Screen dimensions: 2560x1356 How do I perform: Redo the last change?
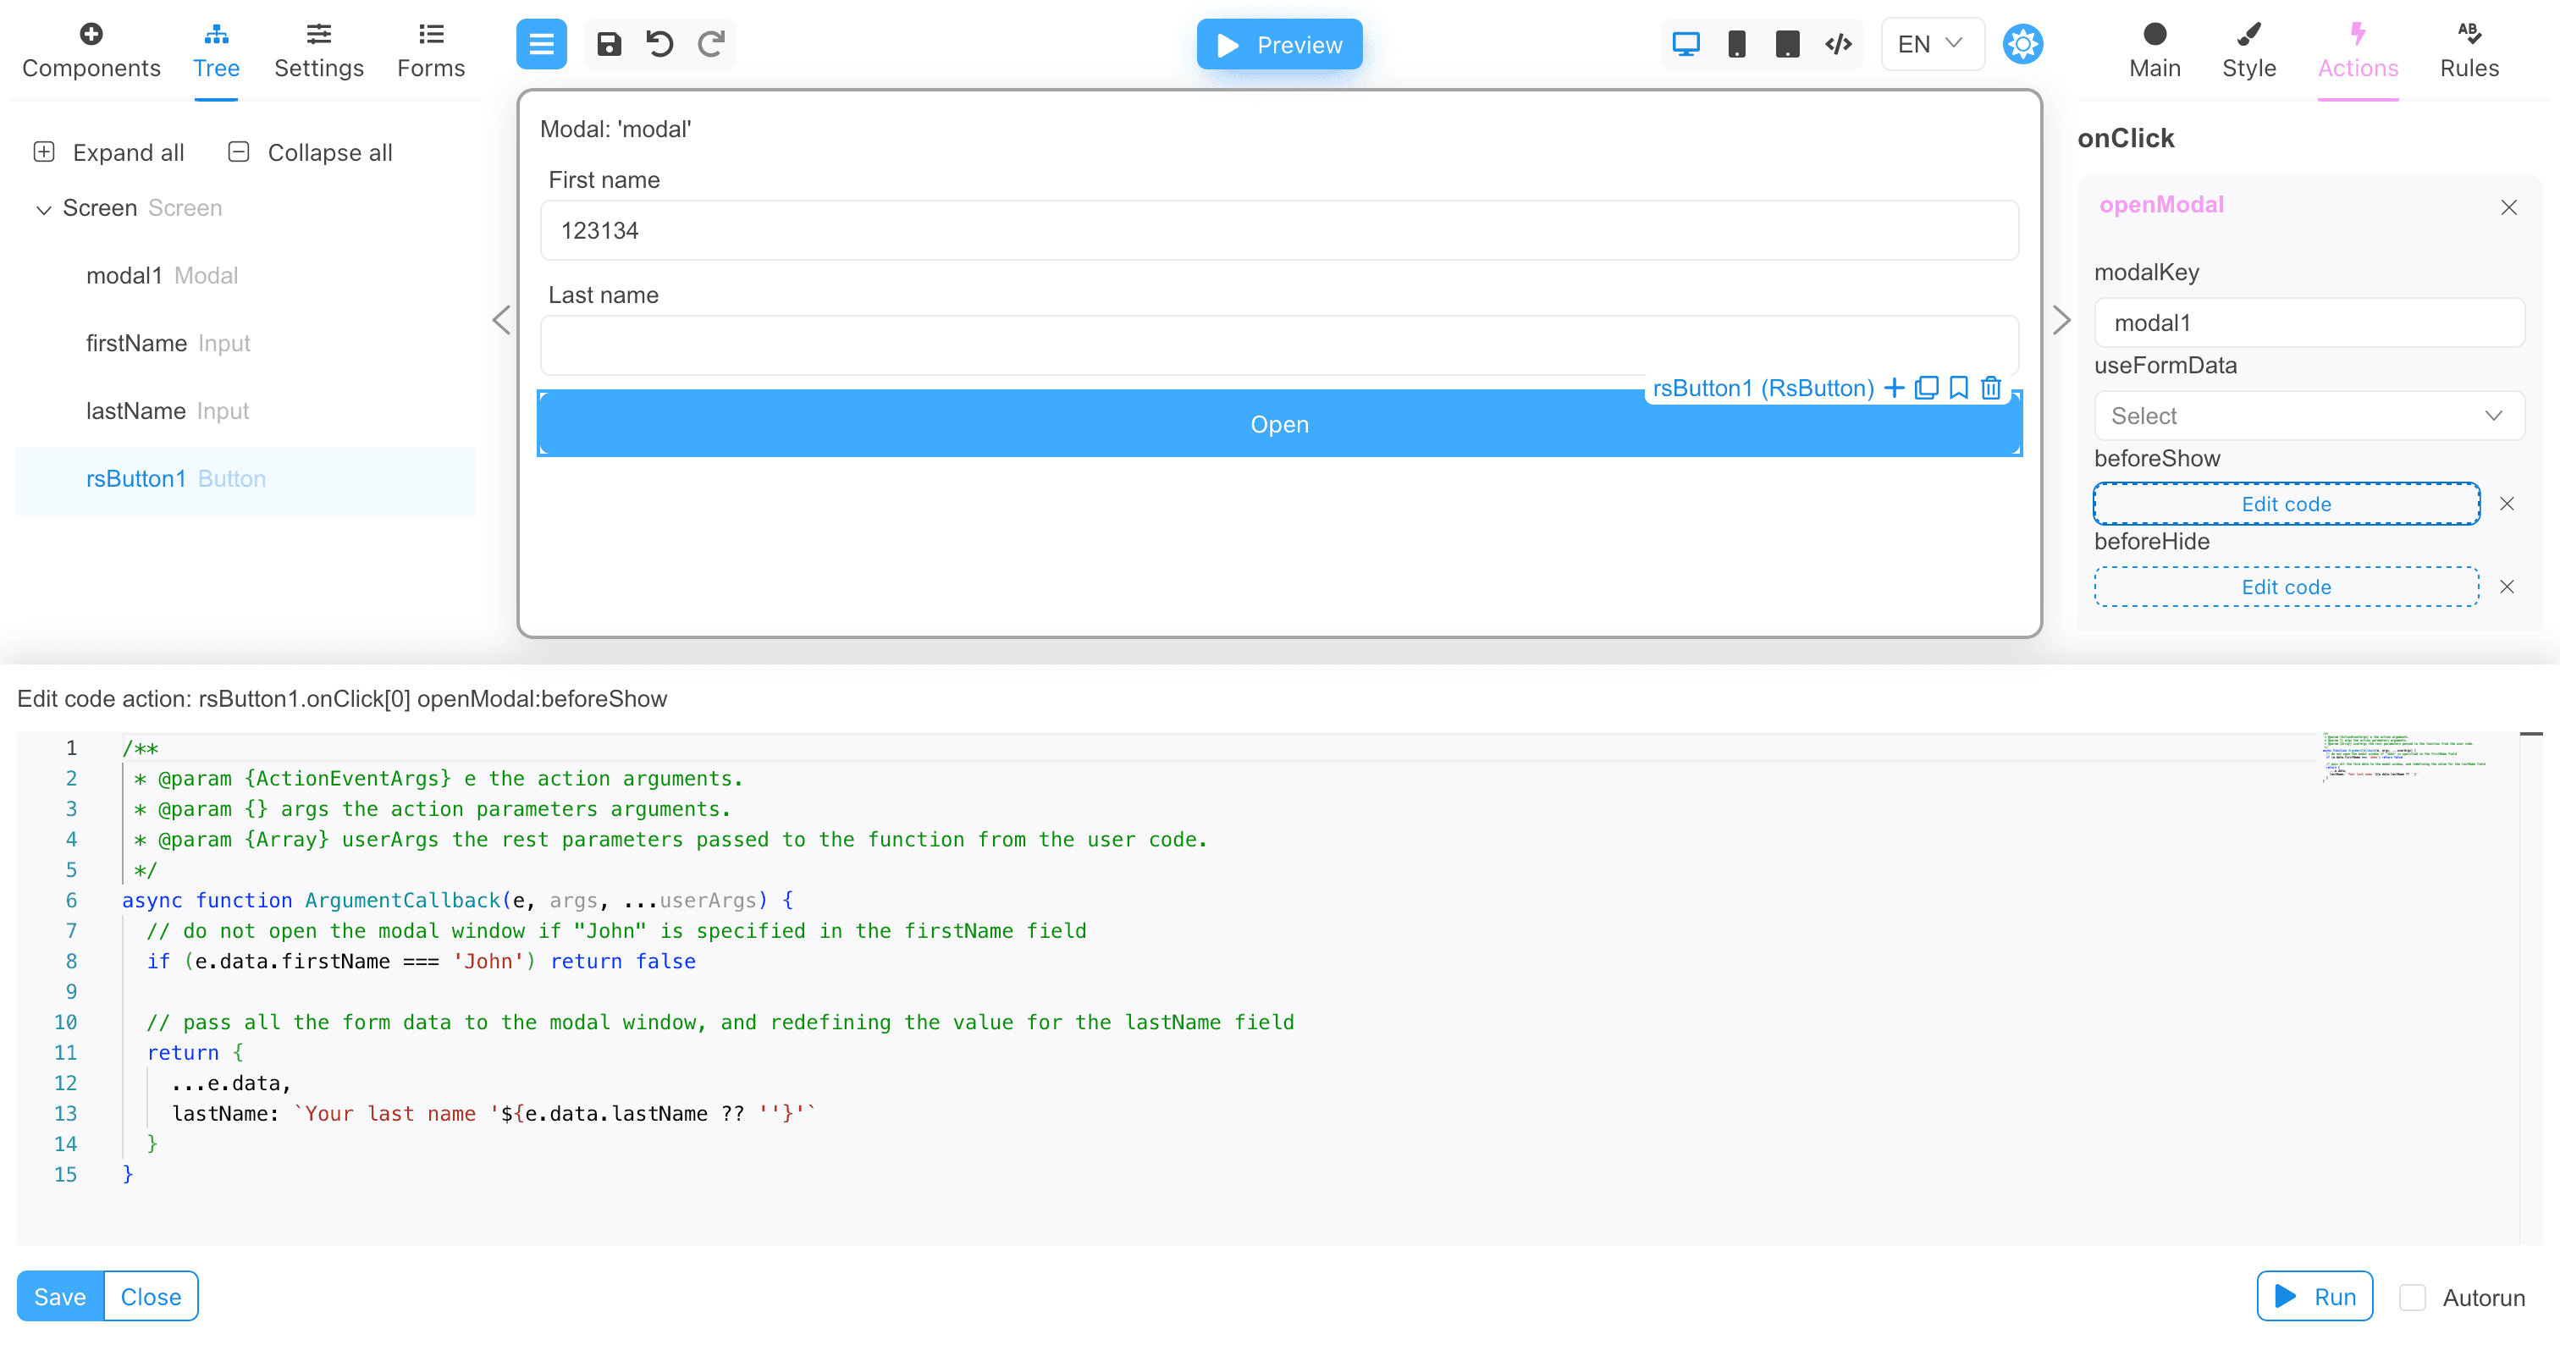pos(709,44)
